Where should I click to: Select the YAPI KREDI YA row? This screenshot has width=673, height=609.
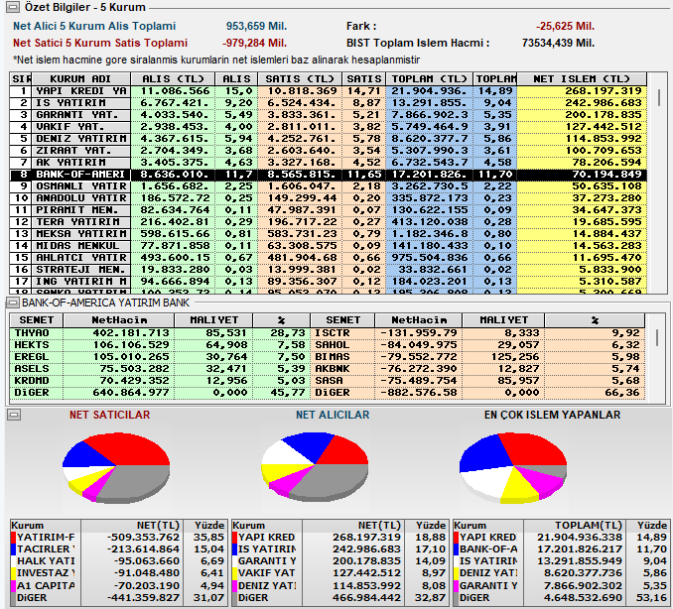point(329,91)
